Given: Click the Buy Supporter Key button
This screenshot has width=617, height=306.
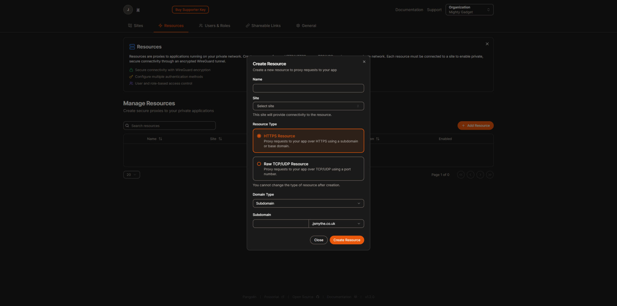Looking at the screenshot, I should [x=190, y=10].
